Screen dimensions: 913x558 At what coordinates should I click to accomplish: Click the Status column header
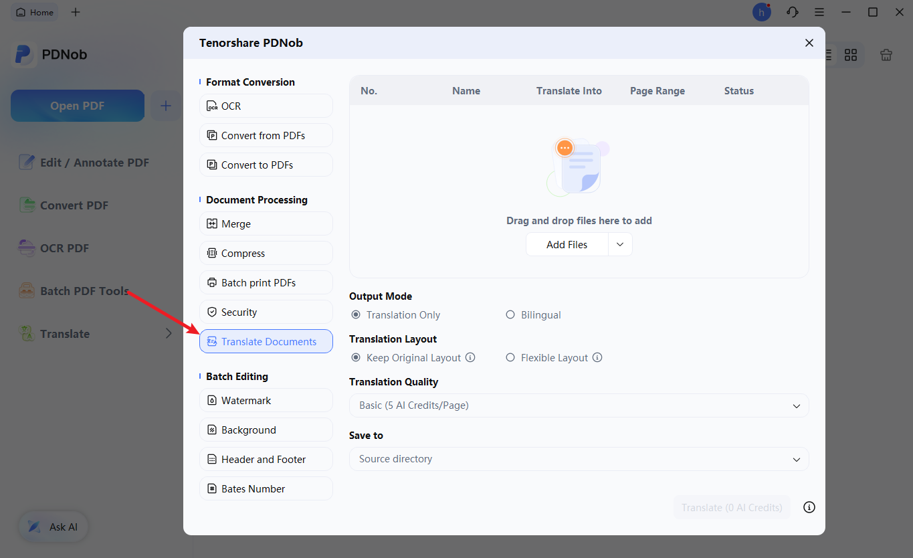739,91
